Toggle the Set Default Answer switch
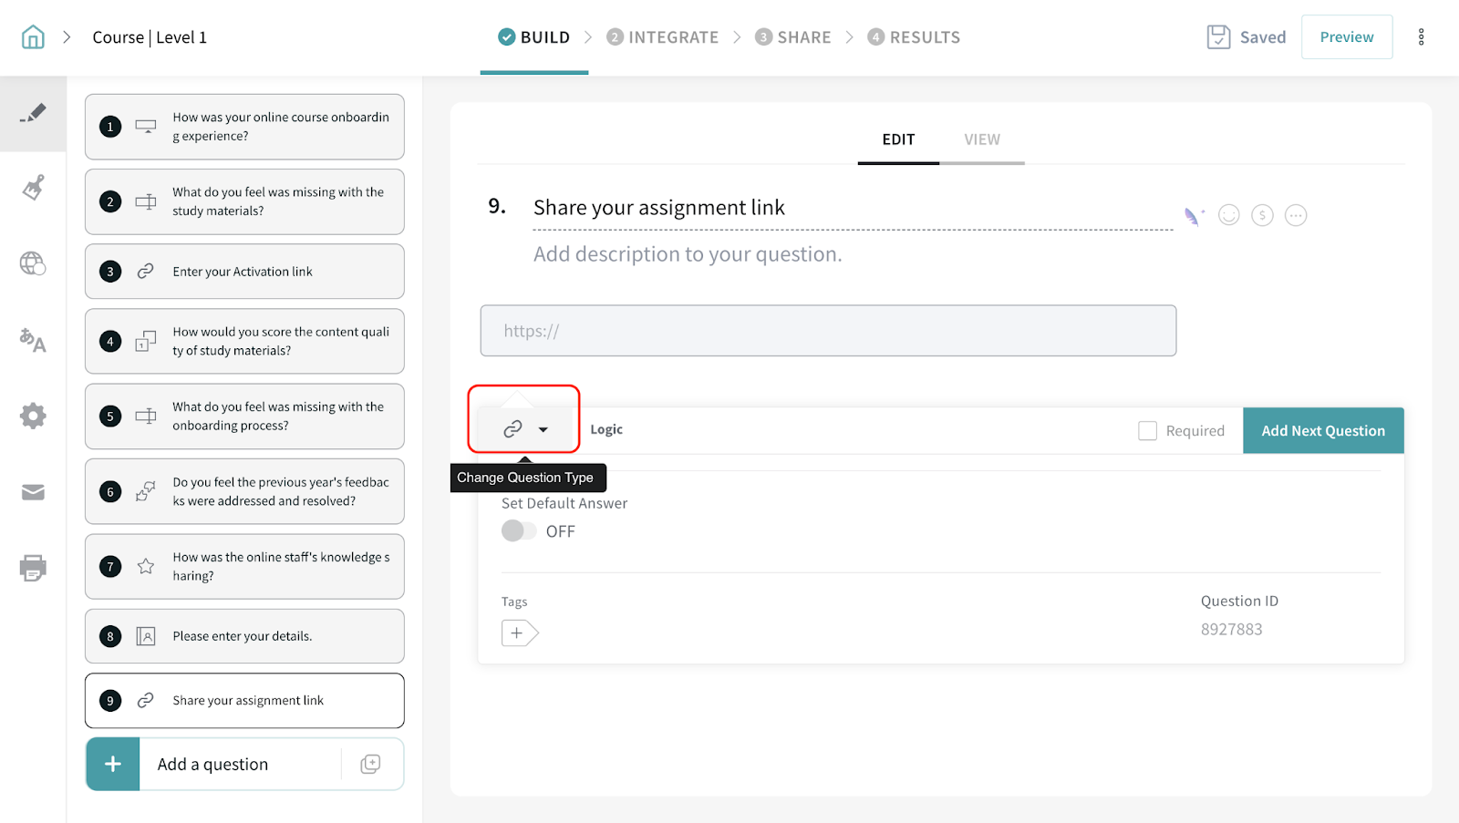This screenshot has height=823, width=1459. pyautogui.click(x=518, y=531)
